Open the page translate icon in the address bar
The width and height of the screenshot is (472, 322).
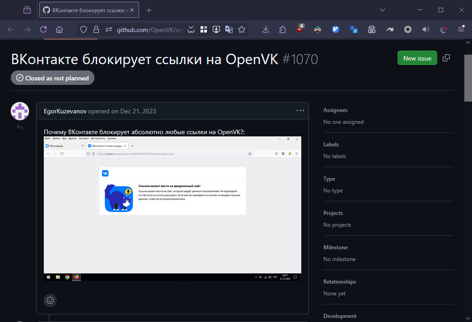[229, 29]
